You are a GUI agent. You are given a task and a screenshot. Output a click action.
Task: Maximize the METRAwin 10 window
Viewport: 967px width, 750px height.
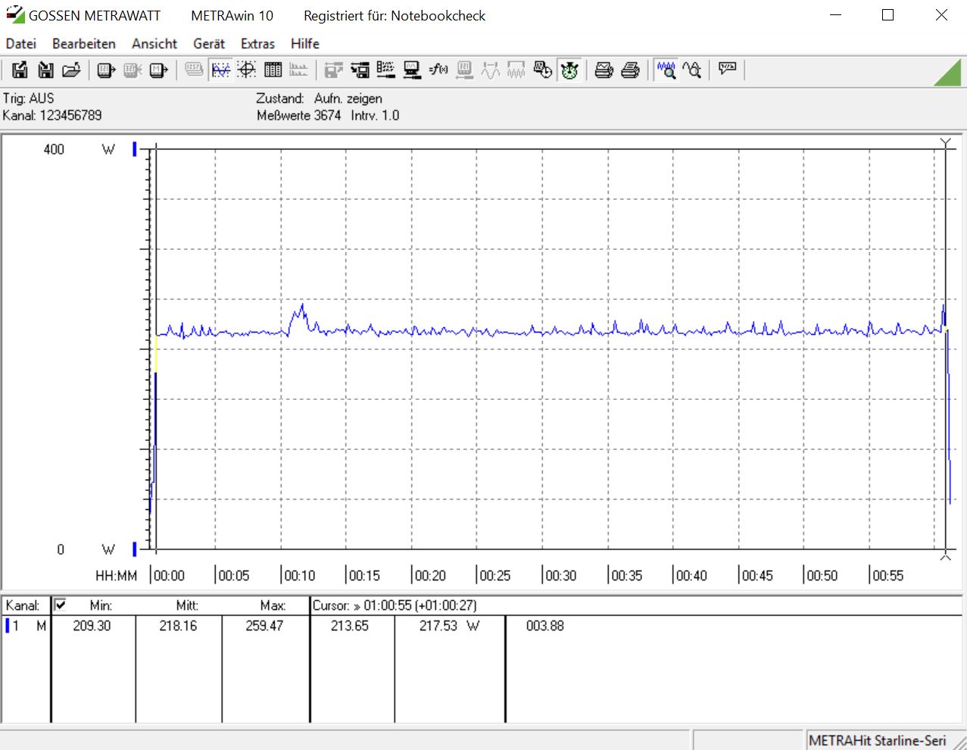click(888, 15)
